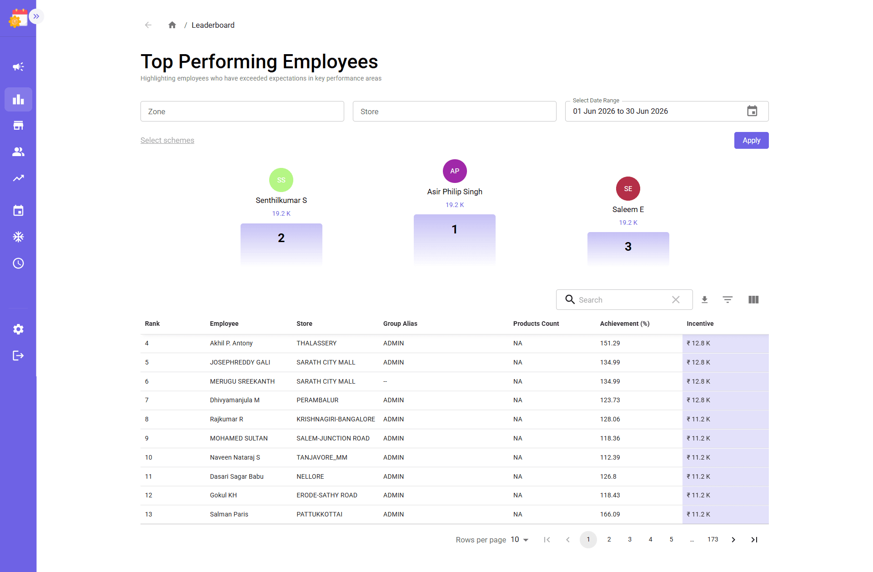
Task: Open the store icon in sidebar
Action: [18, 126]
